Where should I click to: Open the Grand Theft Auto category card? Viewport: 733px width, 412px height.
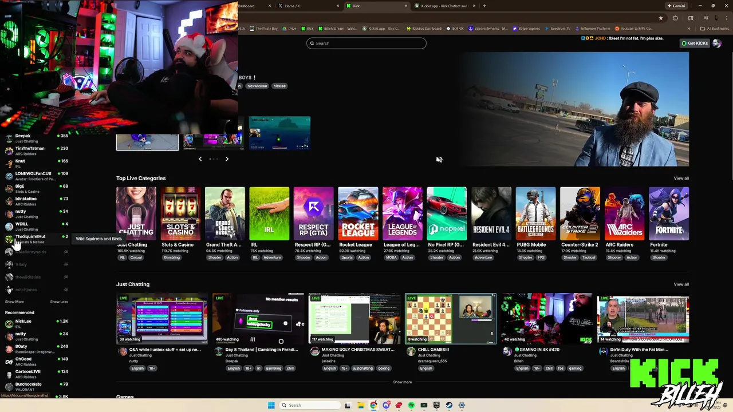[225, 213]
